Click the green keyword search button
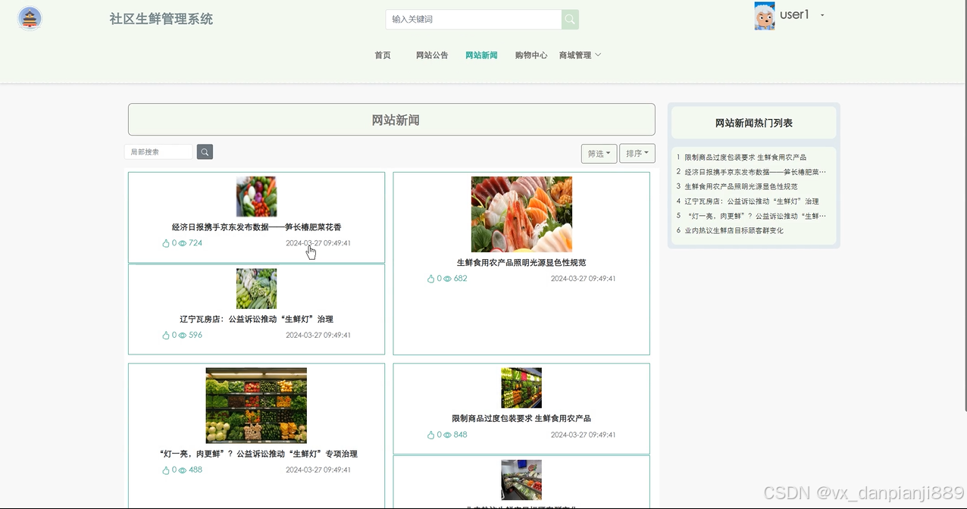This screenshot has width=967, height=509. click(570, 20)
